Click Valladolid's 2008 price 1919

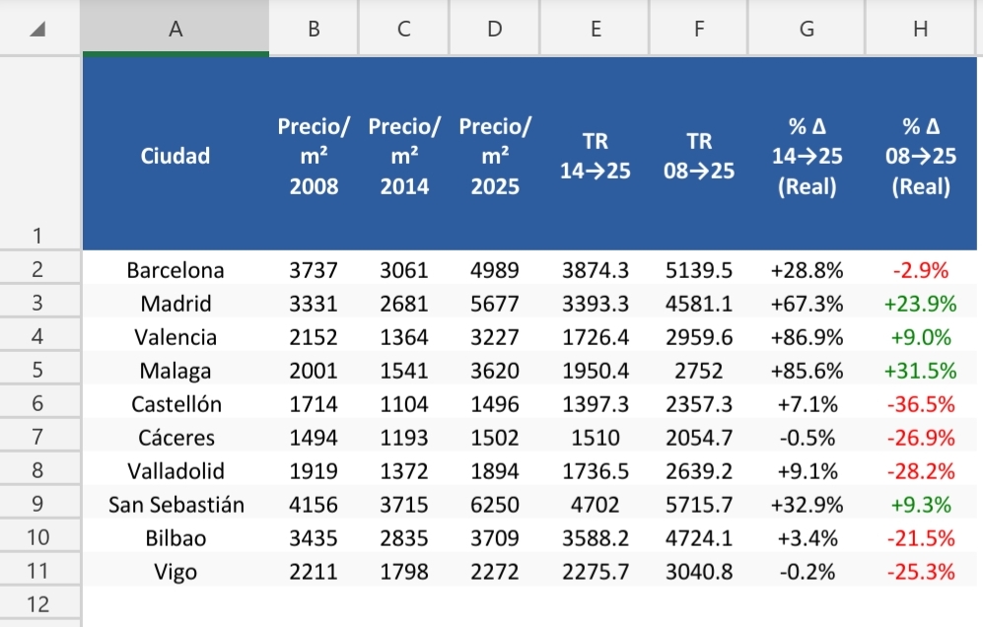314,471
